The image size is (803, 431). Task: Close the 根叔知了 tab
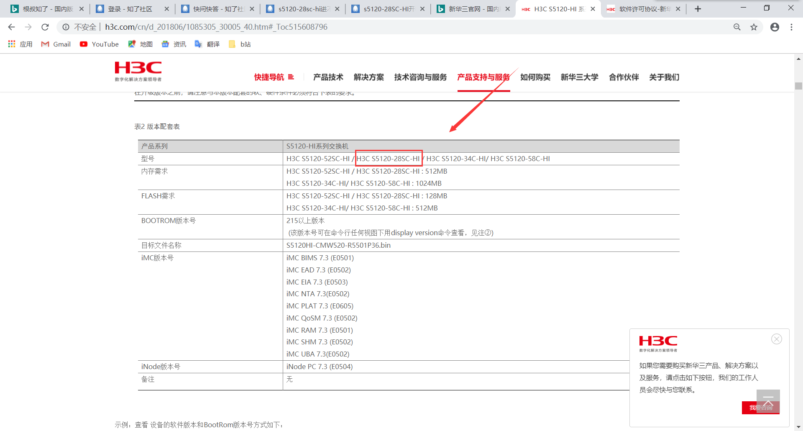pyautogui.click(x=82, y=9)
